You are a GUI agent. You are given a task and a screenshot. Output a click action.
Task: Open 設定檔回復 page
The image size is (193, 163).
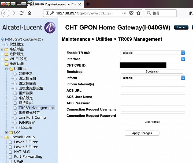[27, 83]
